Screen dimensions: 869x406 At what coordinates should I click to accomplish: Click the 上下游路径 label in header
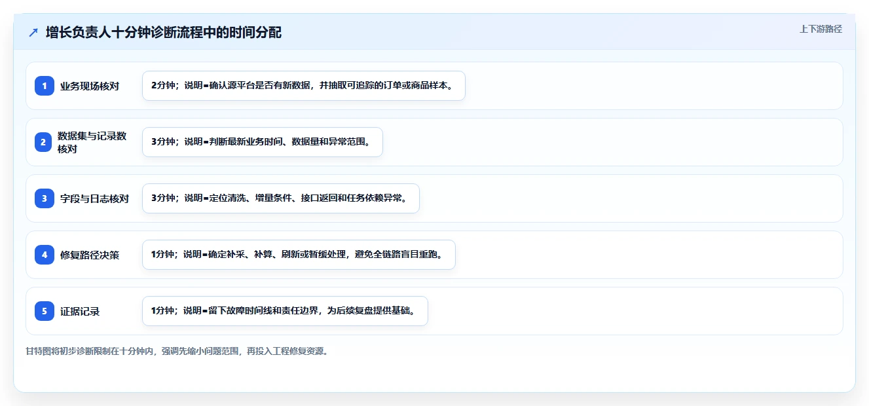[821, 29]
